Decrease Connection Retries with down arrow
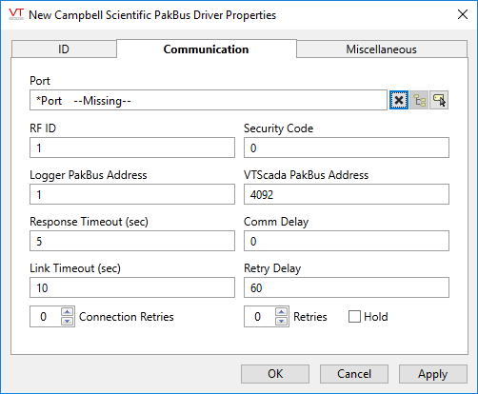The width and height of the screenshot is (478, 394). (x=67, y=322)
